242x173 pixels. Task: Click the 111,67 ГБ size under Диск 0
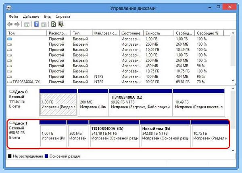click(17, 101)
